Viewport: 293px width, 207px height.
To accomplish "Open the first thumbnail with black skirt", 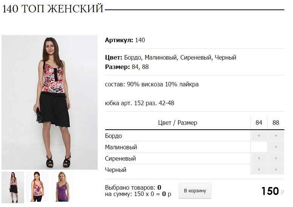I will (13, 187).
